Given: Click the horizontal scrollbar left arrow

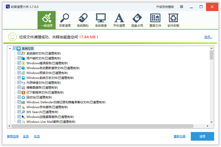Looking at the screenshot, I should (9, 126).
